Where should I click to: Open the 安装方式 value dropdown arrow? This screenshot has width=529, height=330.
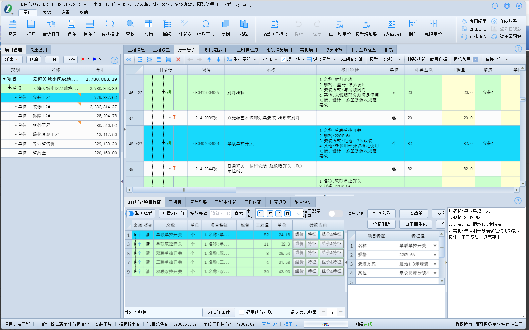click(x=435, y=264)
